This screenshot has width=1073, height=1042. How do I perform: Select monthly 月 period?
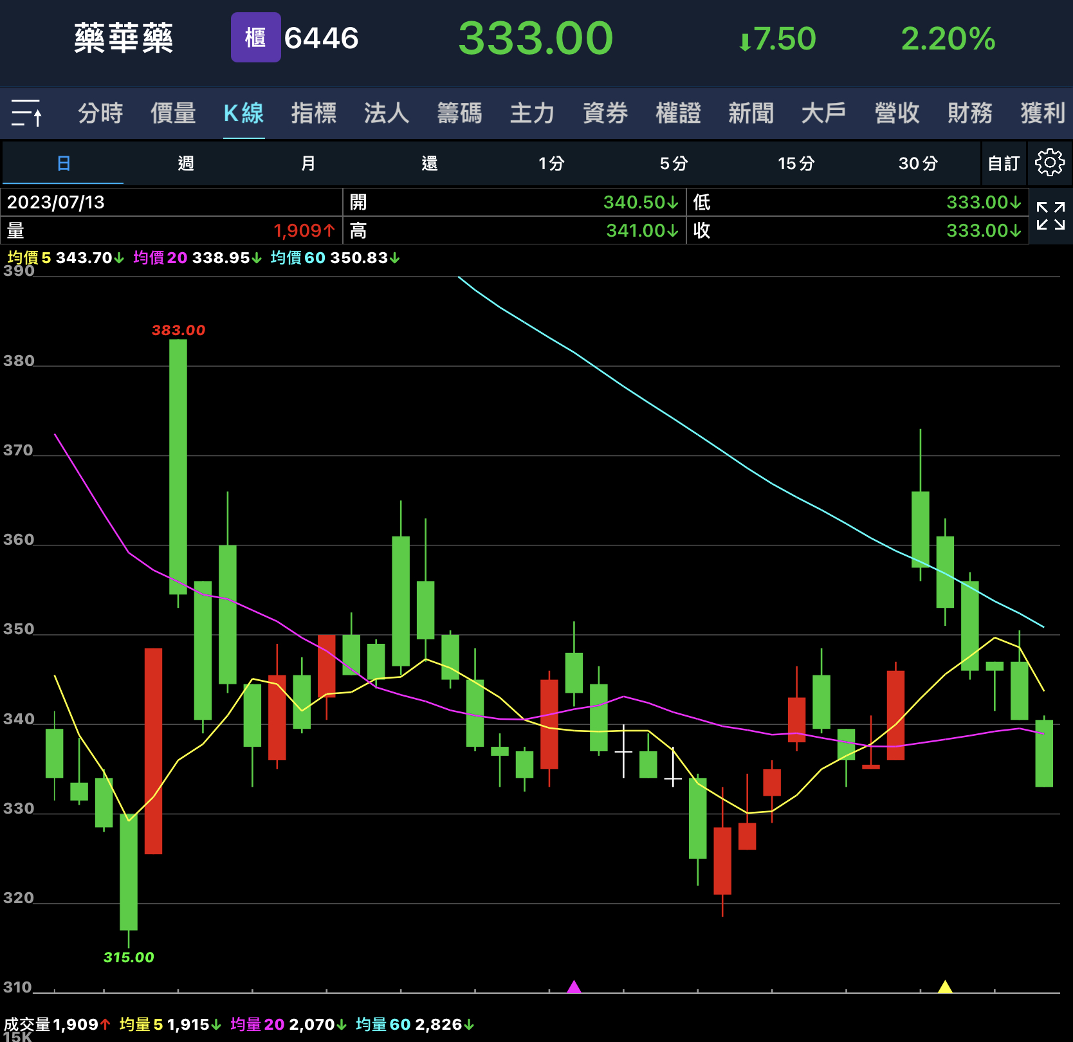click(308, 163)
